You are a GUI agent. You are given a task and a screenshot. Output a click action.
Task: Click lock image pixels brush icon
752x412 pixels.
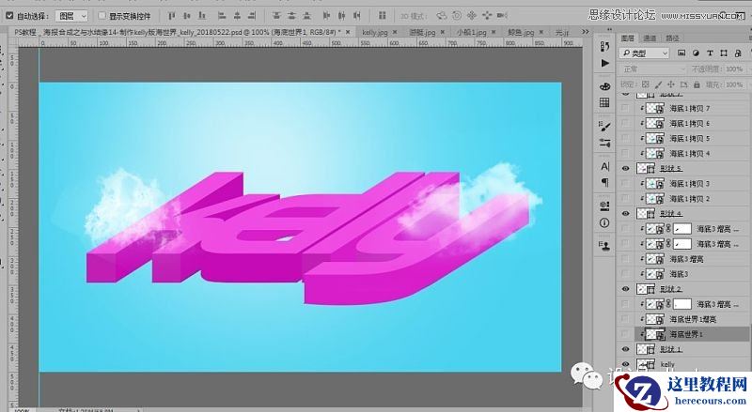[x=659, y=84]
